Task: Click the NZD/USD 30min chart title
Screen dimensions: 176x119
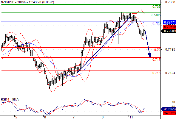Action: point(27,2)
